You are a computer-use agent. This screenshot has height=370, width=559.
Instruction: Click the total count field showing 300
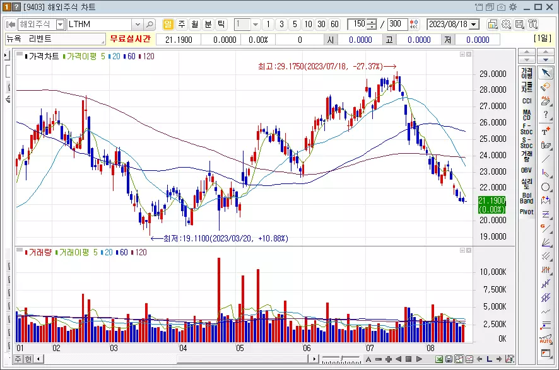397,24
